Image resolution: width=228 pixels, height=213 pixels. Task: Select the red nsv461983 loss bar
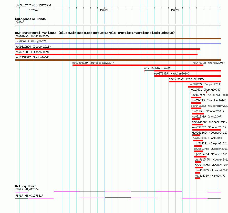[106, 55]
